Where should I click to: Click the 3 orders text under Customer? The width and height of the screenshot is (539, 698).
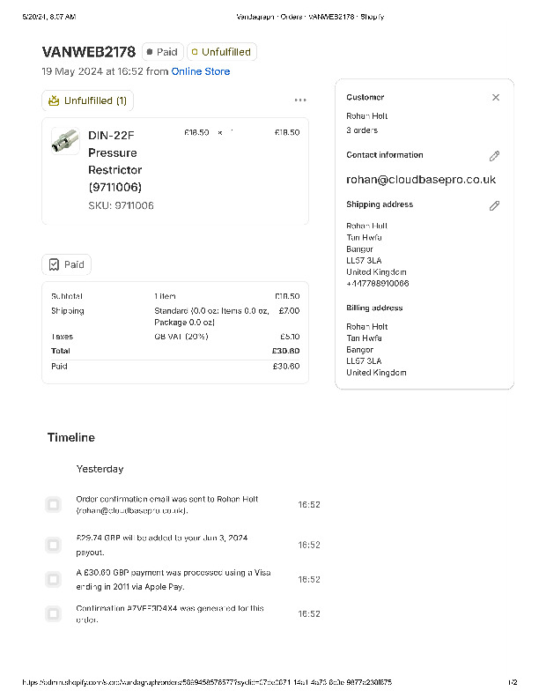[360, 130]
